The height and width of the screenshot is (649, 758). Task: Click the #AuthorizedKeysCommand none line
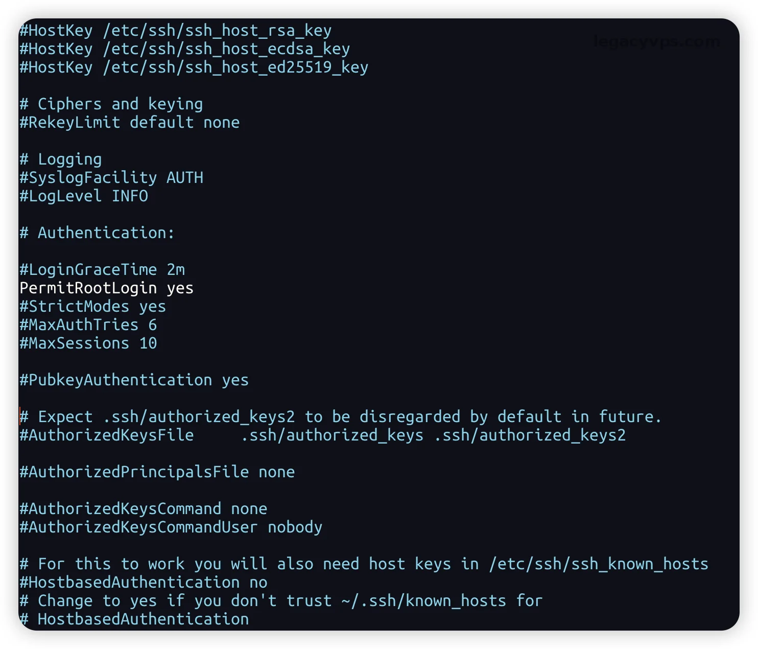(143, 509)
